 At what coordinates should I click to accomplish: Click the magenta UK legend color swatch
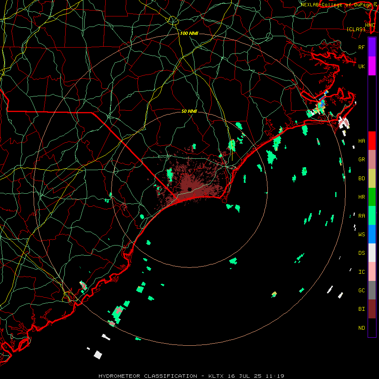coord(372,66)
